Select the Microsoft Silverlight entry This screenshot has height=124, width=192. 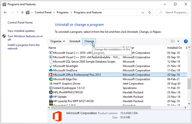(65, 66)
